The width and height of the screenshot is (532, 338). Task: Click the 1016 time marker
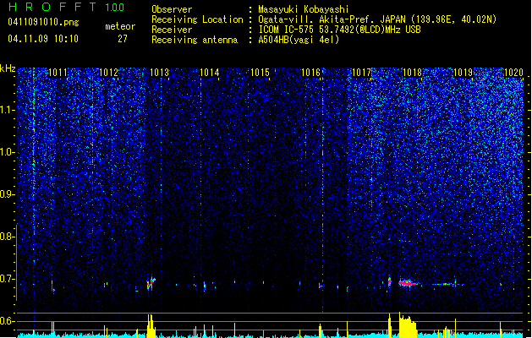point(310,73)
